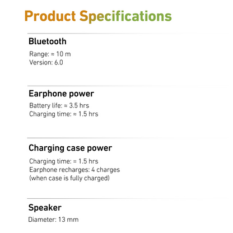The image size is (233, 233).
Task: Click Earphone recharges: 4 charges line
Action: [74, 170]
